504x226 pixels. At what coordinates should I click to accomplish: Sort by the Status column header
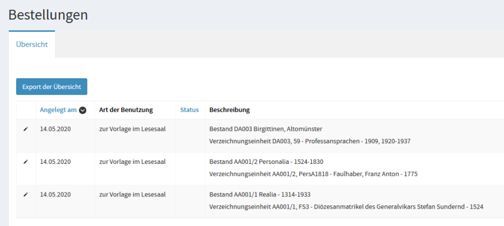pos(189,110)
